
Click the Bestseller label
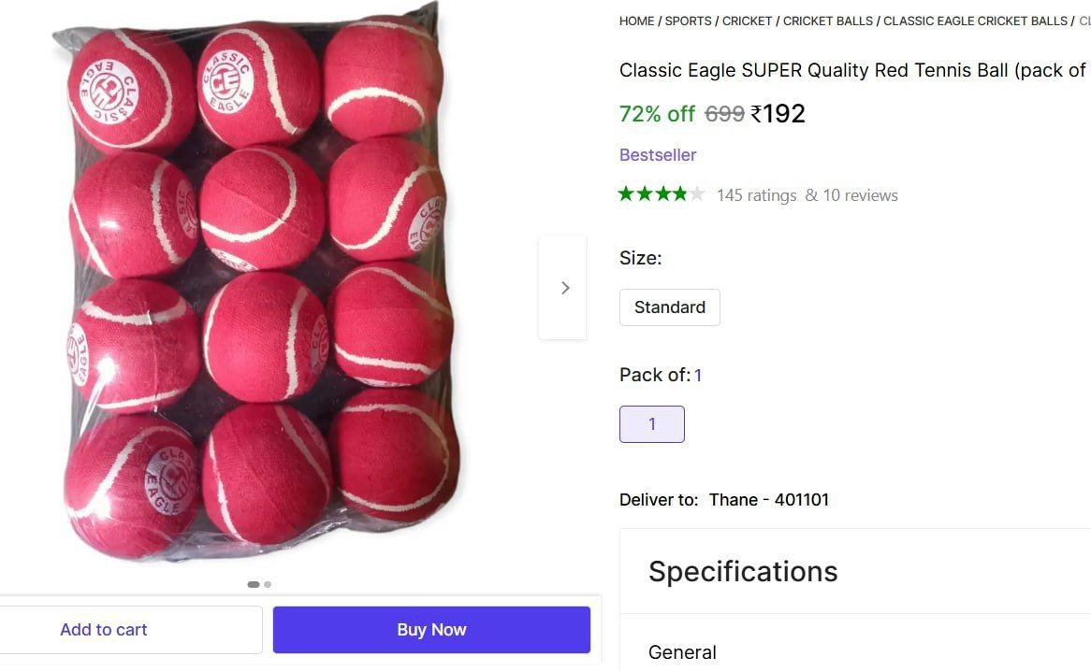point(658,155)
